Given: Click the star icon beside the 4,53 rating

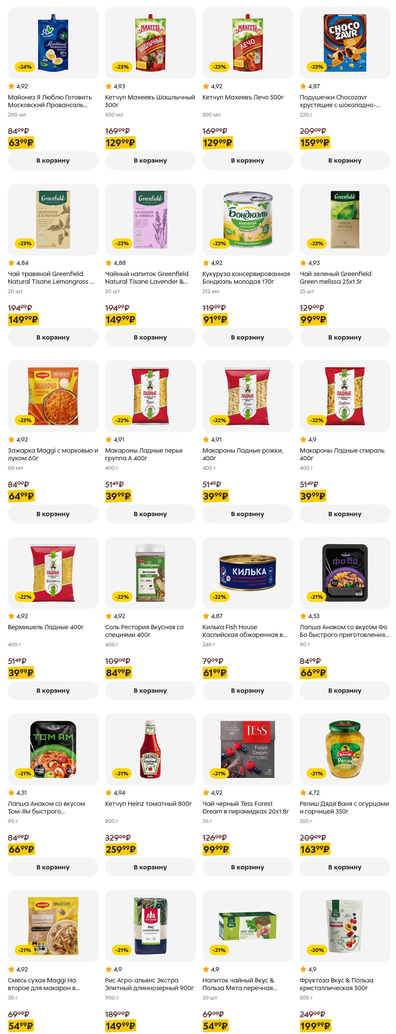Looking at the screenshot, I should [303, 616].
